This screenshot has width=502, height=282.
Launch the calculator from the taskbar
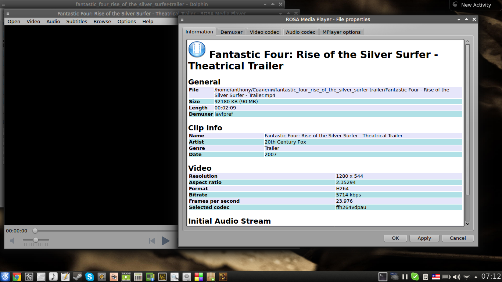pos(138,276)
